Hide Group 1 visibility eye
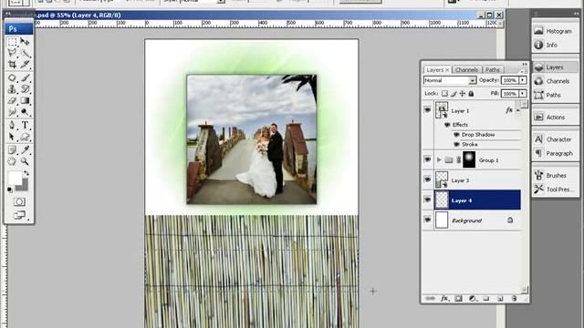Image resolution: width=584 pixels, height=328 pixels. coord(428,159)
